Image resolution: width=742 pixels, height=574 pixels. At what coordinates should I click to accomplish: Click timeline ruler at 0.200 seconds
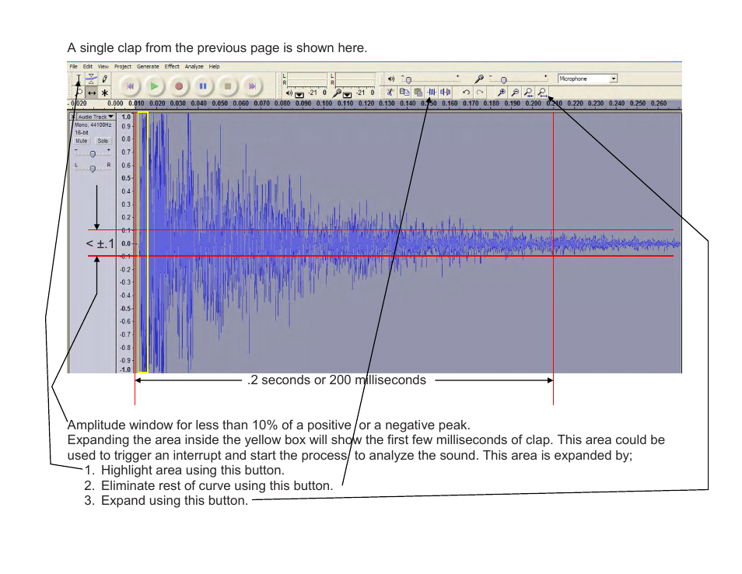pos(534,103)
